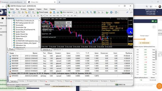The image size is (162, 91).
Task: Switch timeframe to M15
Action: point(54,16)
